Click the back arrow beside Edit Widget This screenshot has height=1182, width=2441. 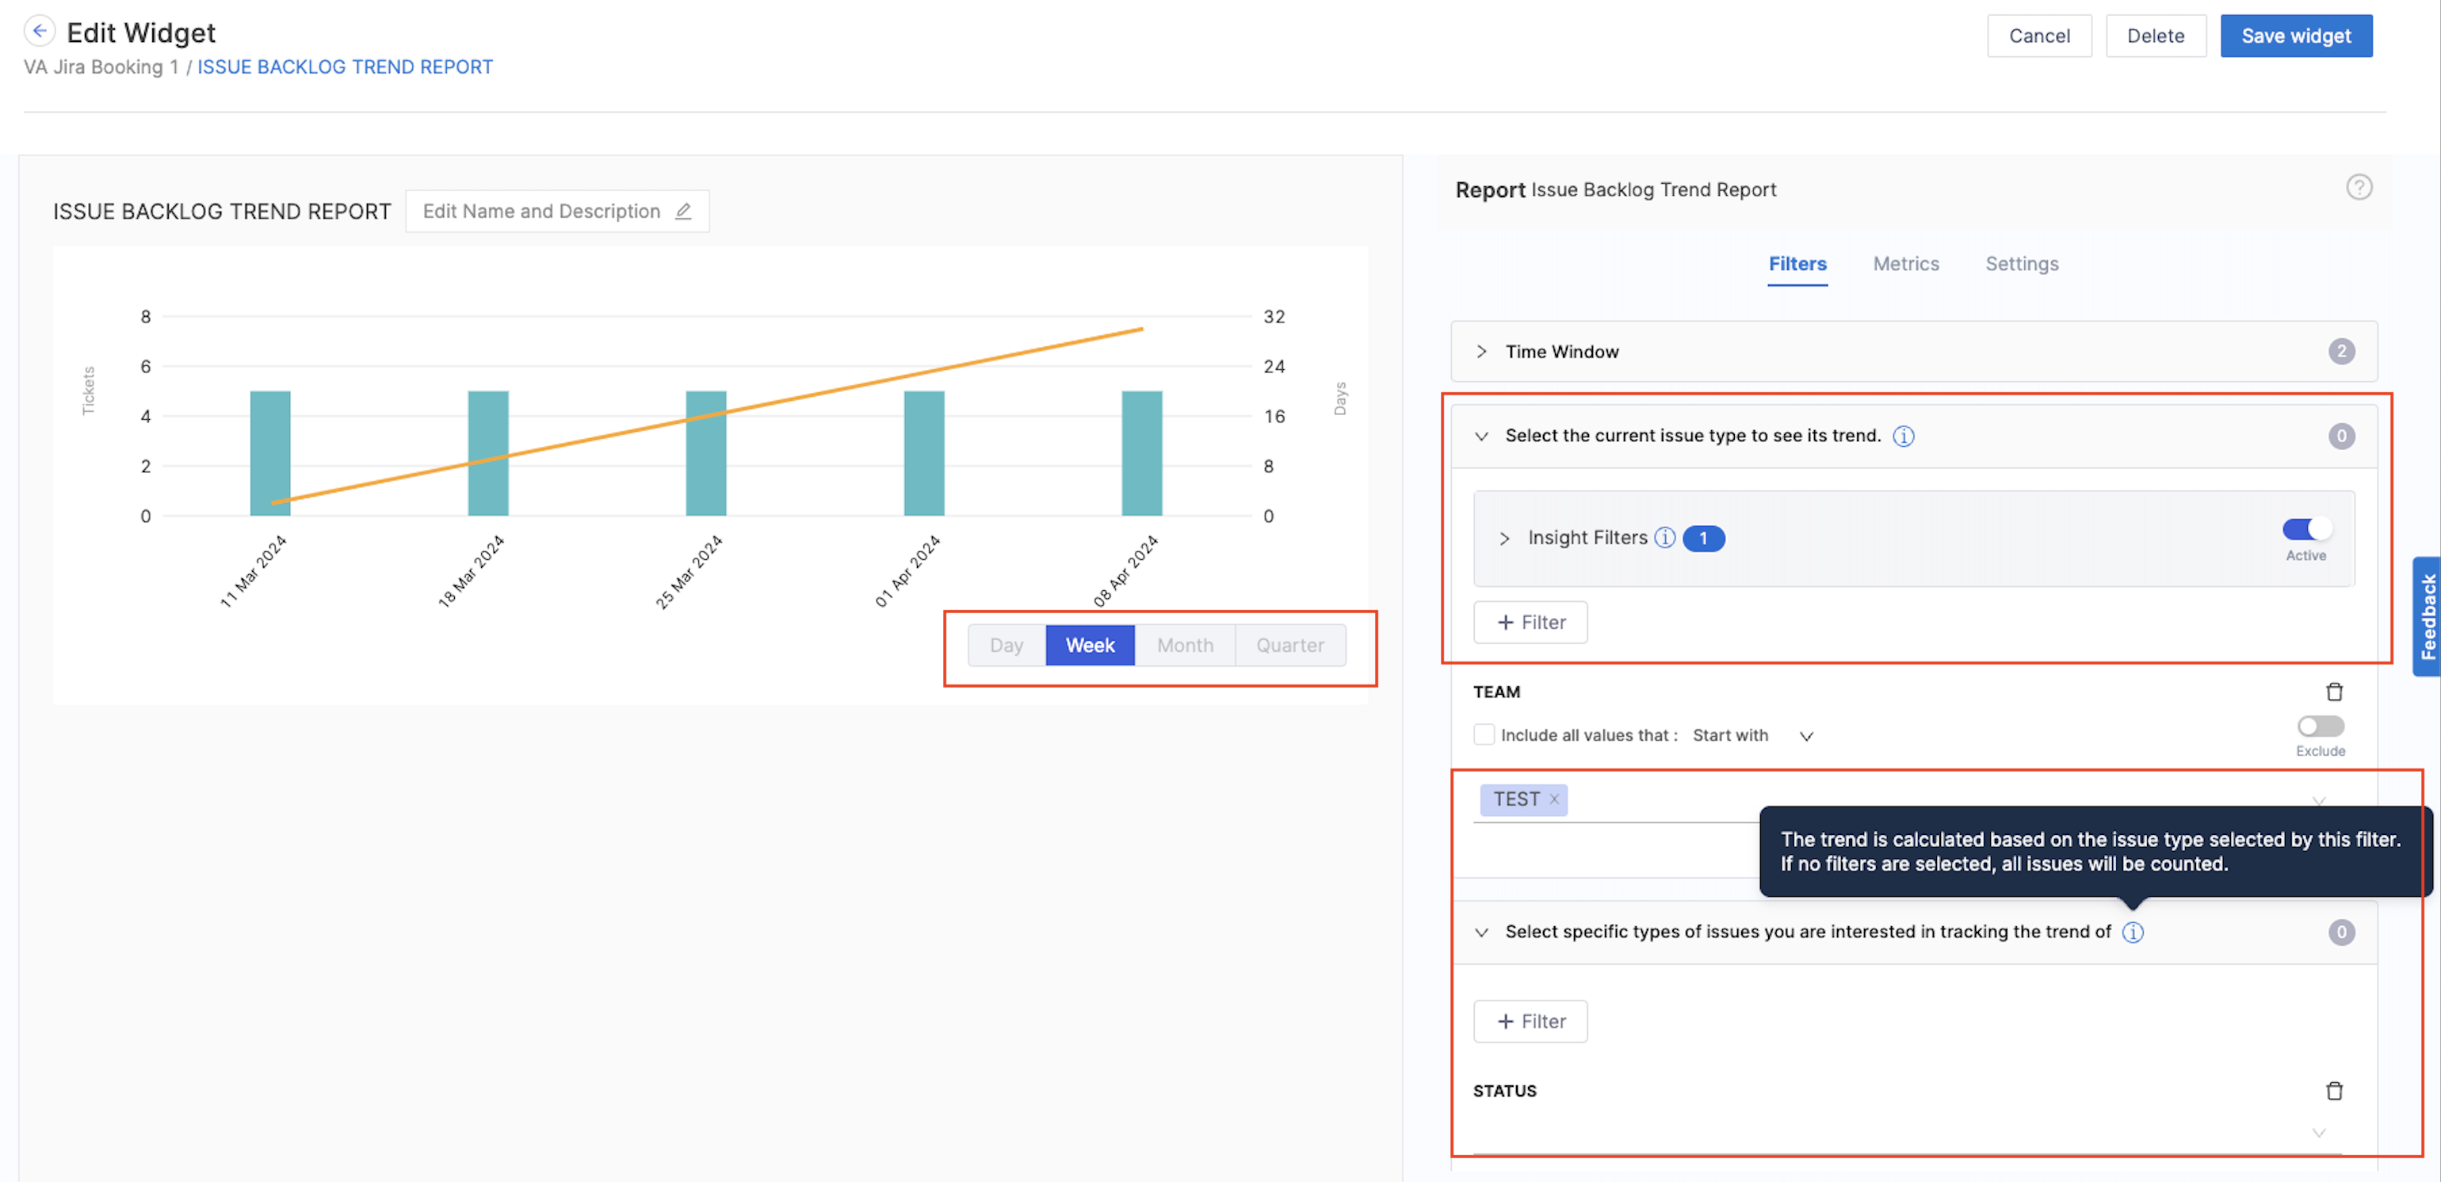pyautogui.click(x=39, y=31)
